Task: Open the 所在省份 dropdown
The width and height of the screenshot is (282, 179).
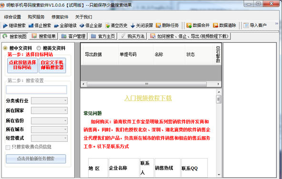Action: pos(49,121)
